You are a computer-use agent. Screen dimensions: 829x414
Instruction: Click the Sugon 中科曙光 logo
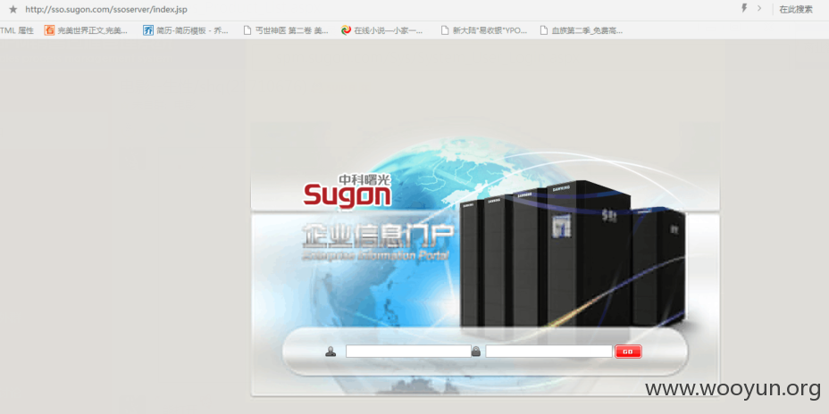pyautogui.click(x=347, y=191)
